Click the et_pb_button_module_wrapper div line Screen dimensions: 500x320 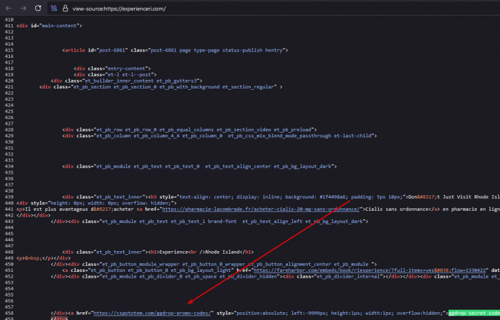[x=223, y=264]
